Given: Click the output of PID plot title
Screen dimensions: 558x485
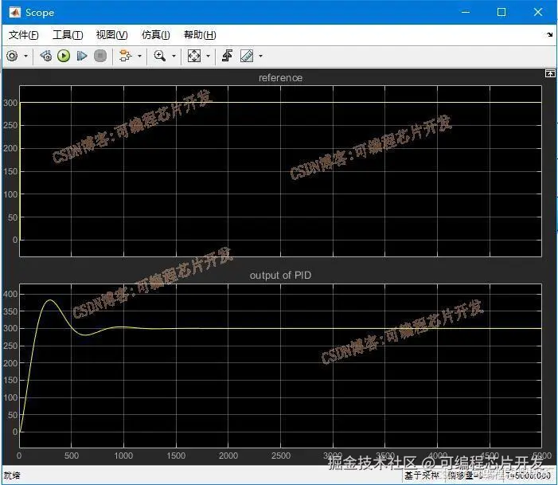Looking at the screenshot, I should (x=280, y=276).
